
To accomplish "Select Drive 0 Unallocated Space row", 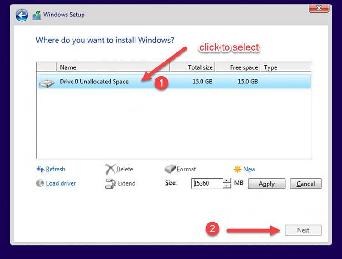I will tap(174, 81).
